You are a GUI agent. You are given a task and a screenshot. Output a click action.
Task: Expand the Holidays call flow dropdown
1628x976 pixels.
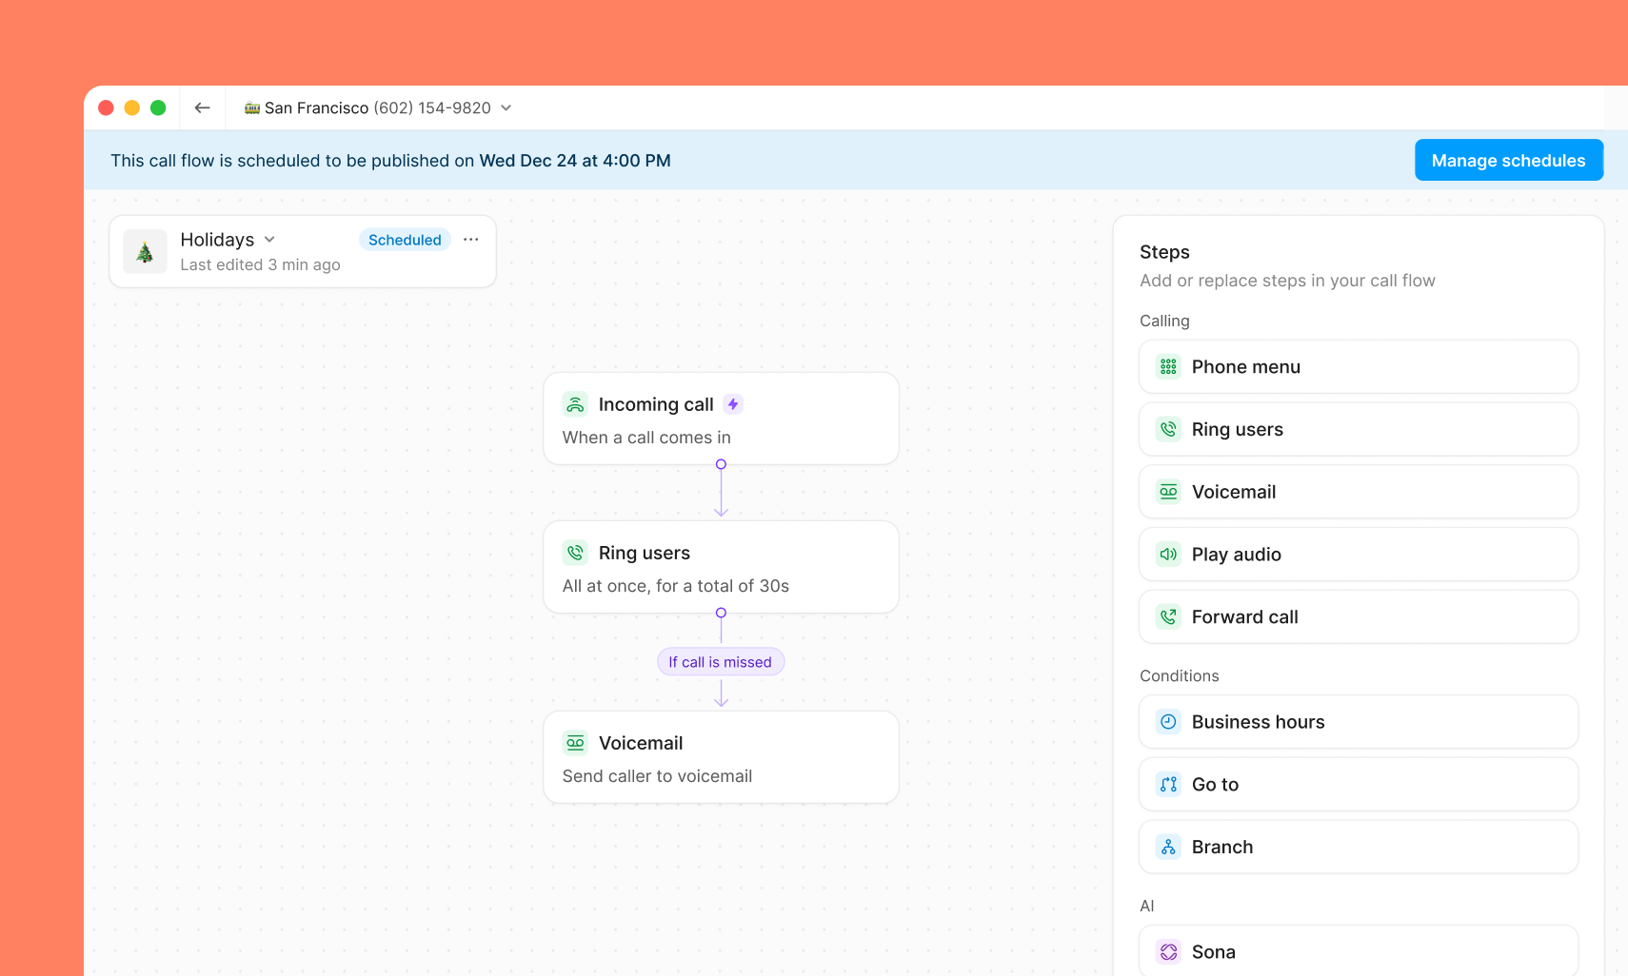[x=269, y=240]
